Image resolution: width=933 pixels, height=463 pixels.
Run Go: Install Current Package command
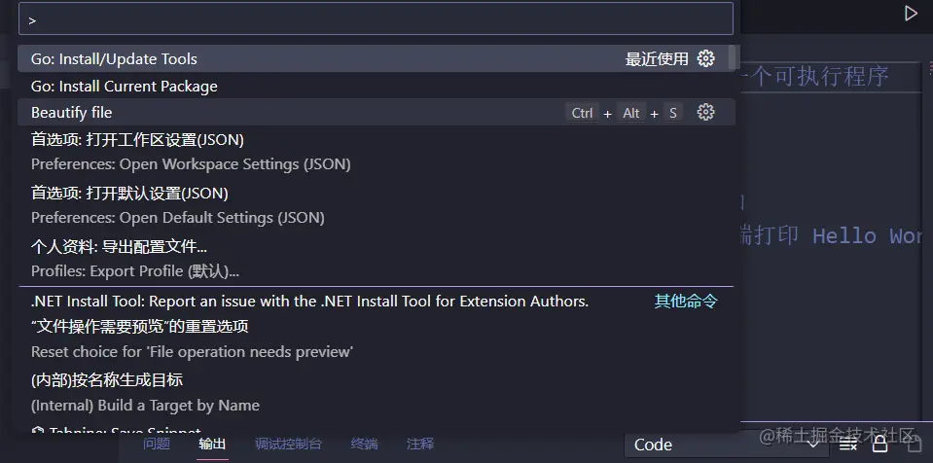click(377, 86)
